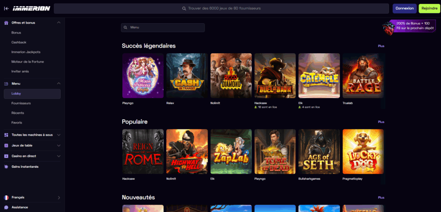The image size is (441, 212).
Task: Click the Toutes les machines à sous icon
Action: click(x=6, y=135)
